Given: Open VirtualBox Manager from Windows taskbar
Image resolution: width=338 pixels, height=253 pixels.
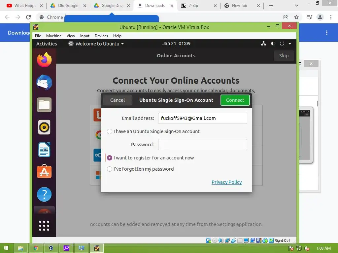Looking at the screenshot, I should coord(51,248).
